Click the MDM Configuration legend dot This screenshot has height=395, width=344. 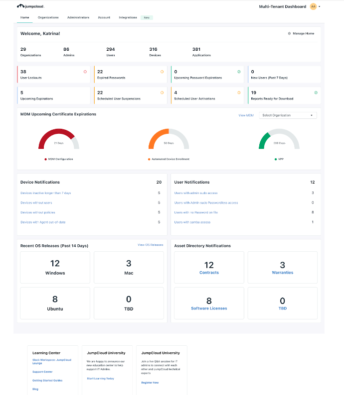click(x=46, y=159)
